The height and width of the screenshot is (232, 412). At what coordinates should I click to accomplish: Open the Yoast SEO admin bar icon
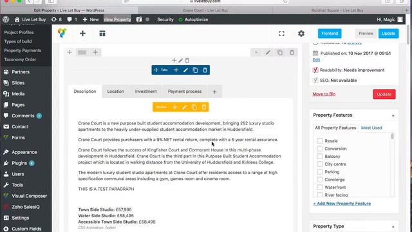click(139, 19)
